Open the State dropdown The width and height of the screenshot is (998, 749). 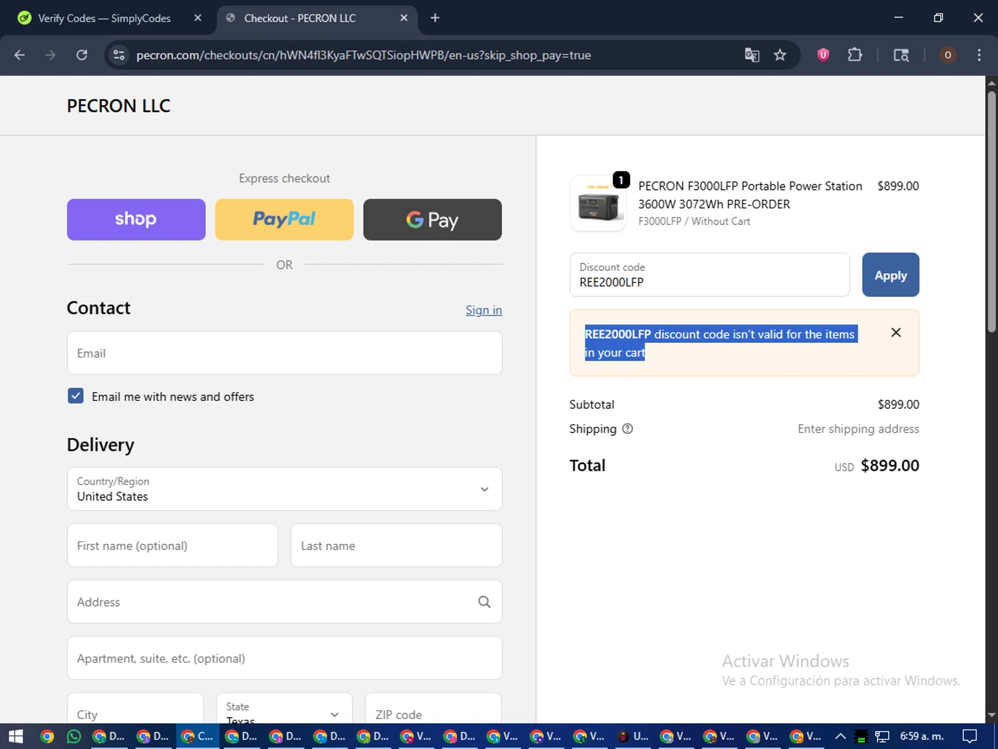point(284,708)
